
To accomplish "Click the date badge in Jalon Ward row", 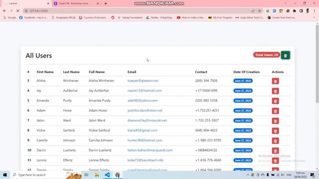I will tap(243, 120).
